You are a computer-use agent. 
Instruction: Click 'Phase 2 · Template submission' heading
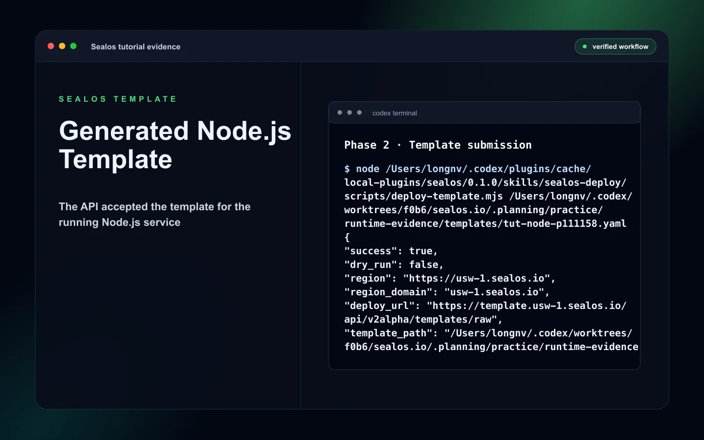point(438,145)
